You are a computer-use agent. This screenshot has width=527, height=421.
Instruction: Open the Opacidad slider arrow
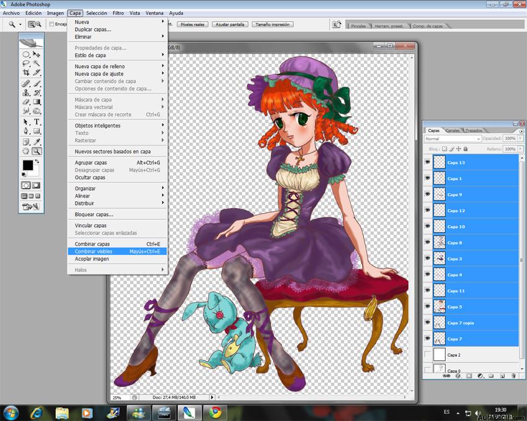(521, 138)
